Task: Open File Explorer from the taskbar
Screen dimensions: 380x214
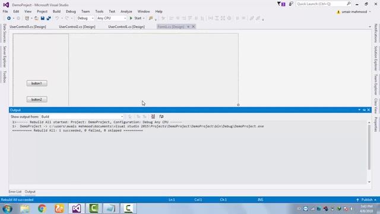Action: [x=25, y=209]
